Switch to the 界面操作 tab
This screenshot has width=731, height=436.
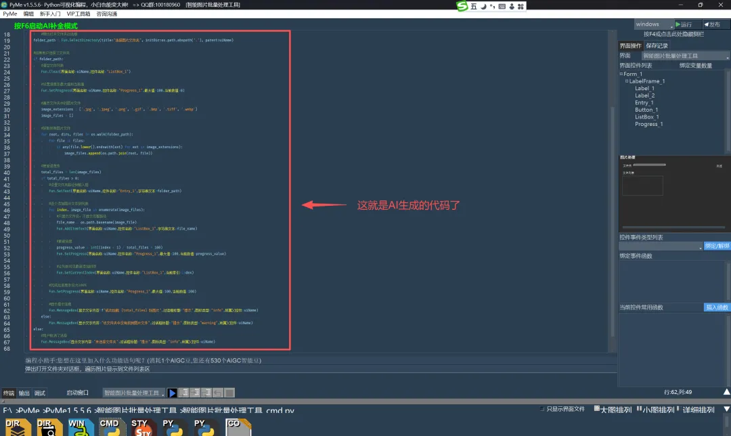(x=630, y=45)
